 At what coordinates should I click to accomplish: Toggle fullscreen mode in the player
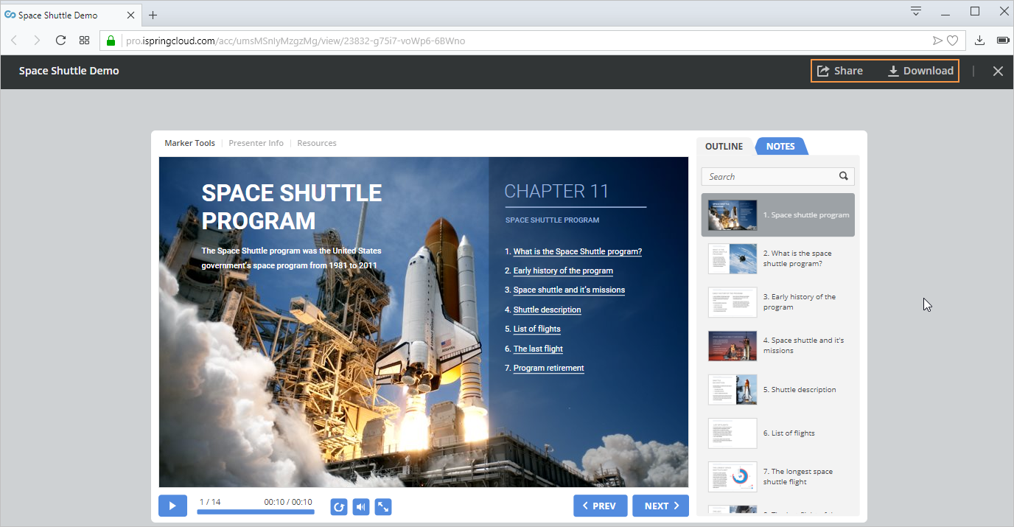(x=383, y=506)
